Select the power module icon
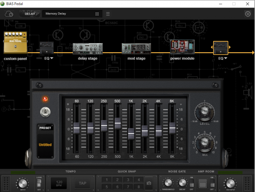Image resolution: width=255 pixels, height=192 pixels. tap(182, 47)
